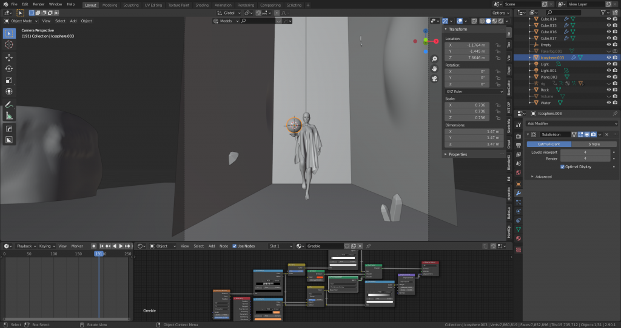Click the Catmull-Clark button
The height and width of the screenshot is (328, 621).
pyautogui.click(x=548, y=144)
